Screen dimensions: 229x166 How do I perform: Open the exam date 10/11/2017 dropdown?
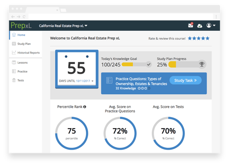click(93, 81)
